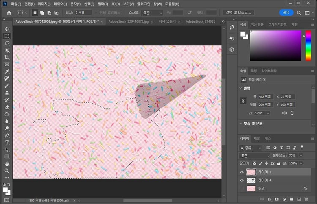Add layer style with fx icon
The image size is (317, 204).
coord(270,199)
